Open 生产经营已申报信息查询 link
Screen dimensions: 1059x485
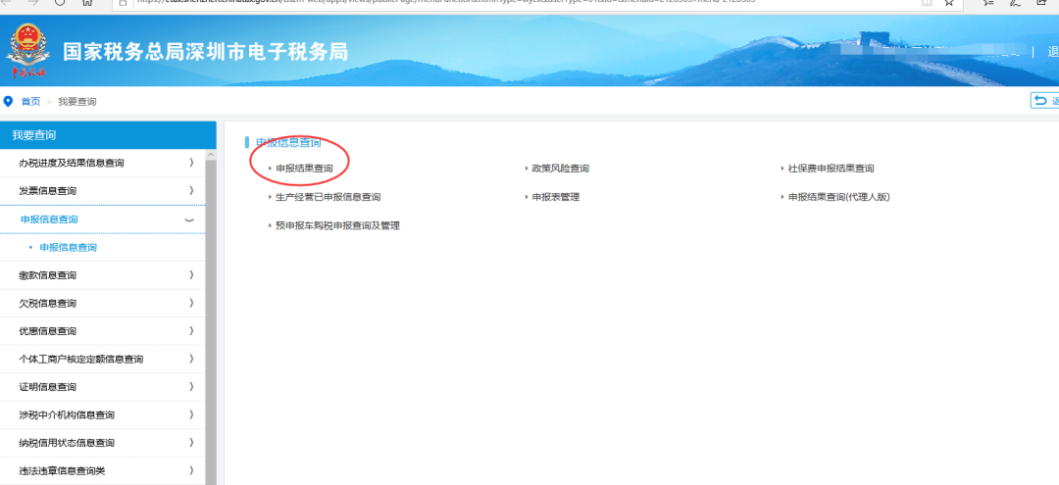click(328, 197)
